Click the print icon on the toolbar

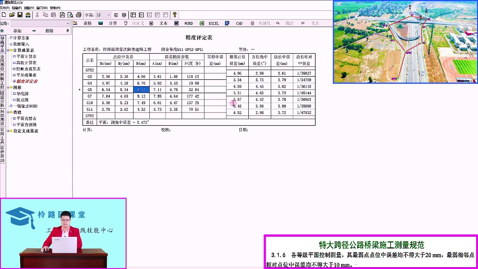click(79, 14)
